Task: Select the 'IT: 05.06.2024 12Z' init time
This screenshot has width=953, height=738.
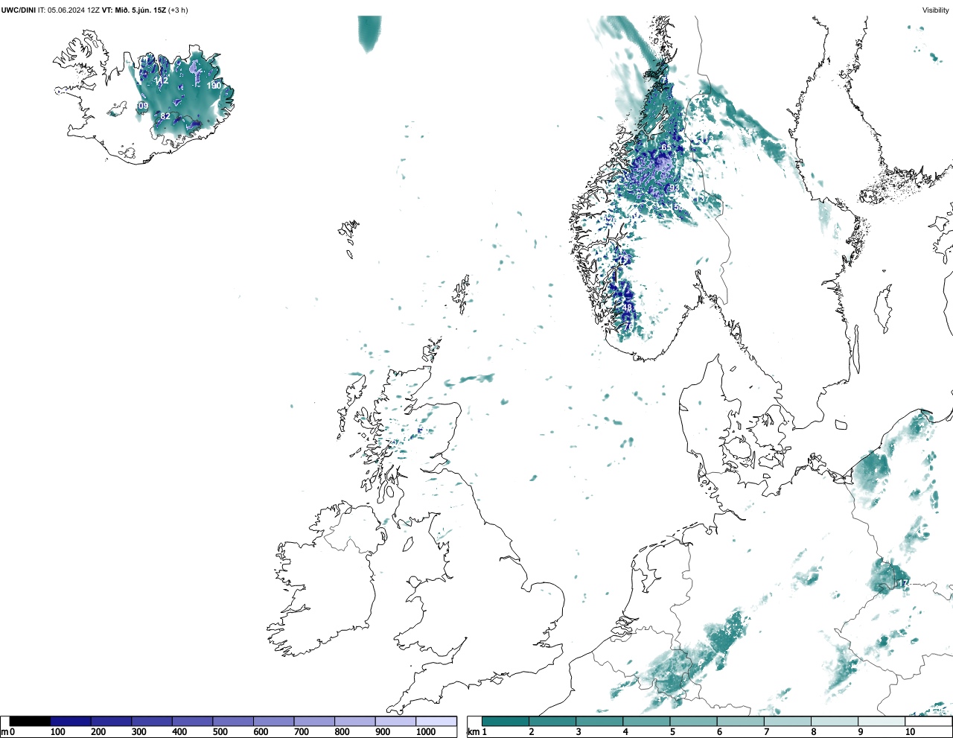Action: 69,10
